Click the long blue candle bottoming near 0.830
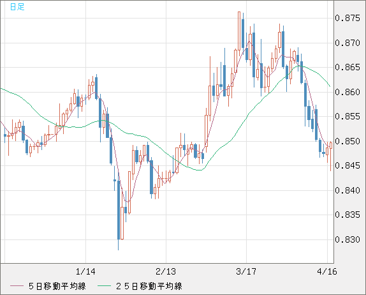Viewport: 366px width, 295px height. (x=119, y=209)
